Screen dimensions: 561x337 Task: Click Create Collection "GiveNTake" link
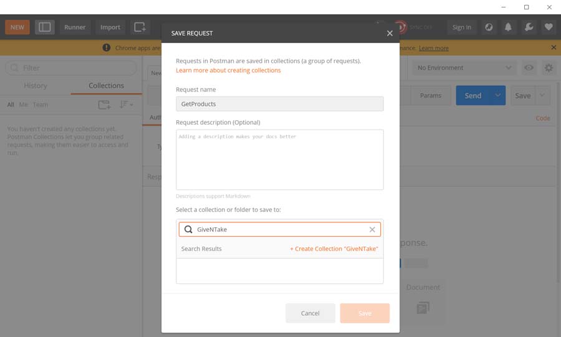click(x=333, y=249)
